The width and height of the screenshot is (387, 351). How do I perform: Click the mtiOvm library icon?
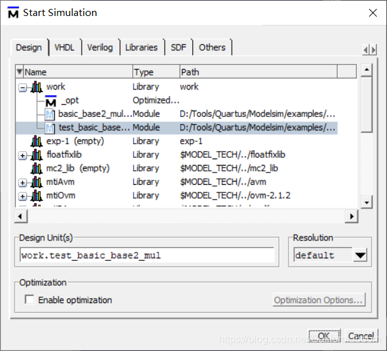pyautogui.click(x=36, y=196)
